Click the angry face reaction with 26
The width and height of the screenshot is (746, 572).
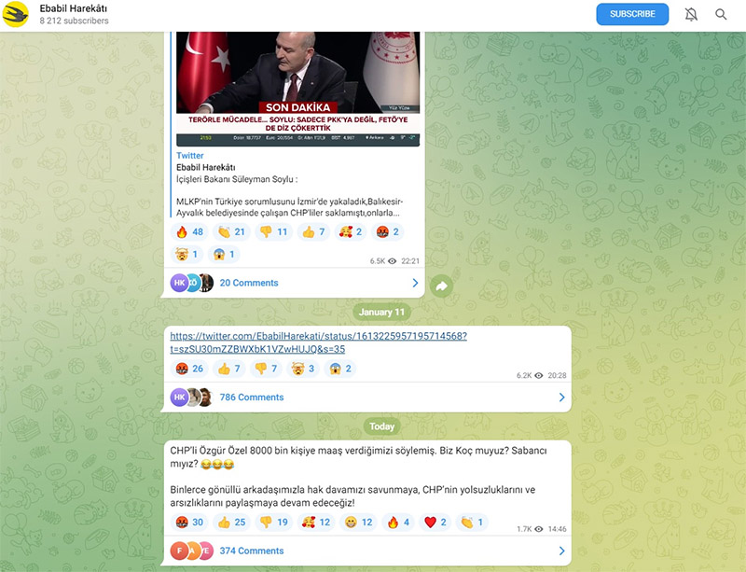(x=189, y=369)
